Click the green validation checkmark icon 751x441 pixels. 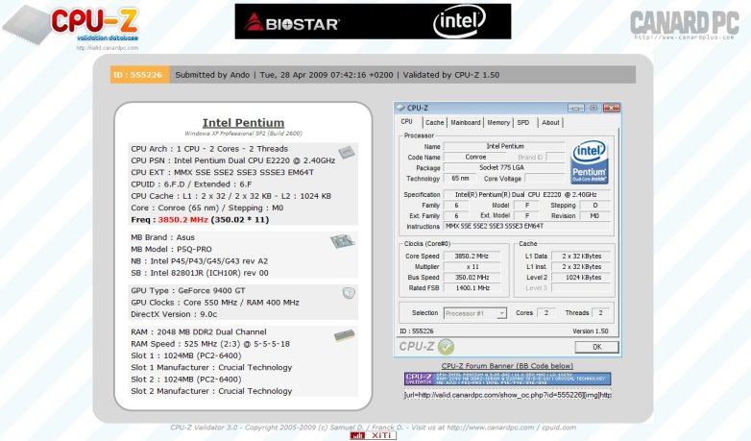coord(446,346)
